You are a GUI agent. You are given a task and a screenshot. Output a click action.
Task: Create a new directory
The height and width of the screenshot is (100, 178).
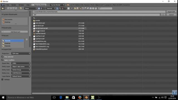pos(21,8)
